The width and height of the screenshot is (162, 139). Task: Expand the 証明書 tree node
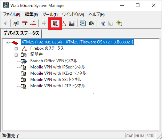click(x=16, y=55)
